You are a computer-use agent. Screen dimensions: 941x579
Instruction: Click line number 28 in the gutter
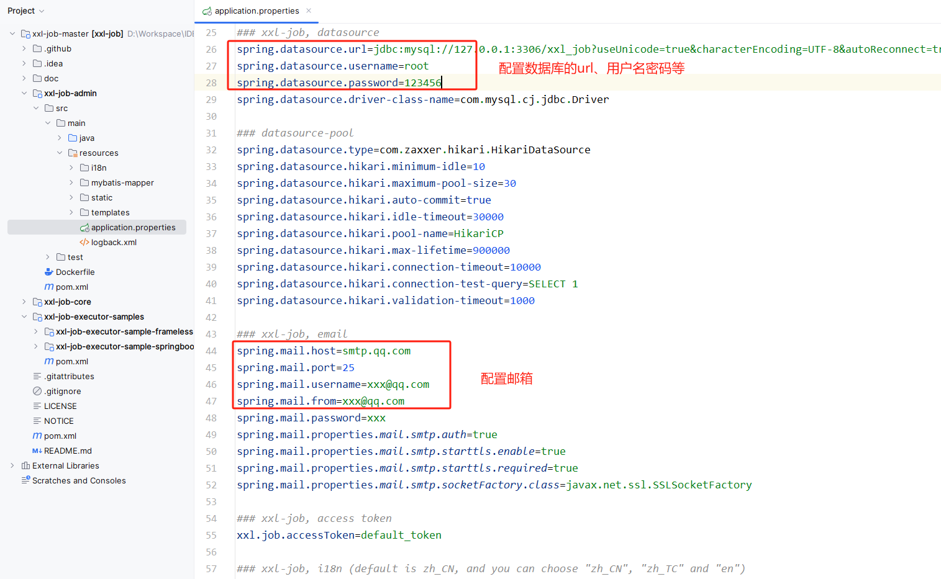[x=211, y=83]
